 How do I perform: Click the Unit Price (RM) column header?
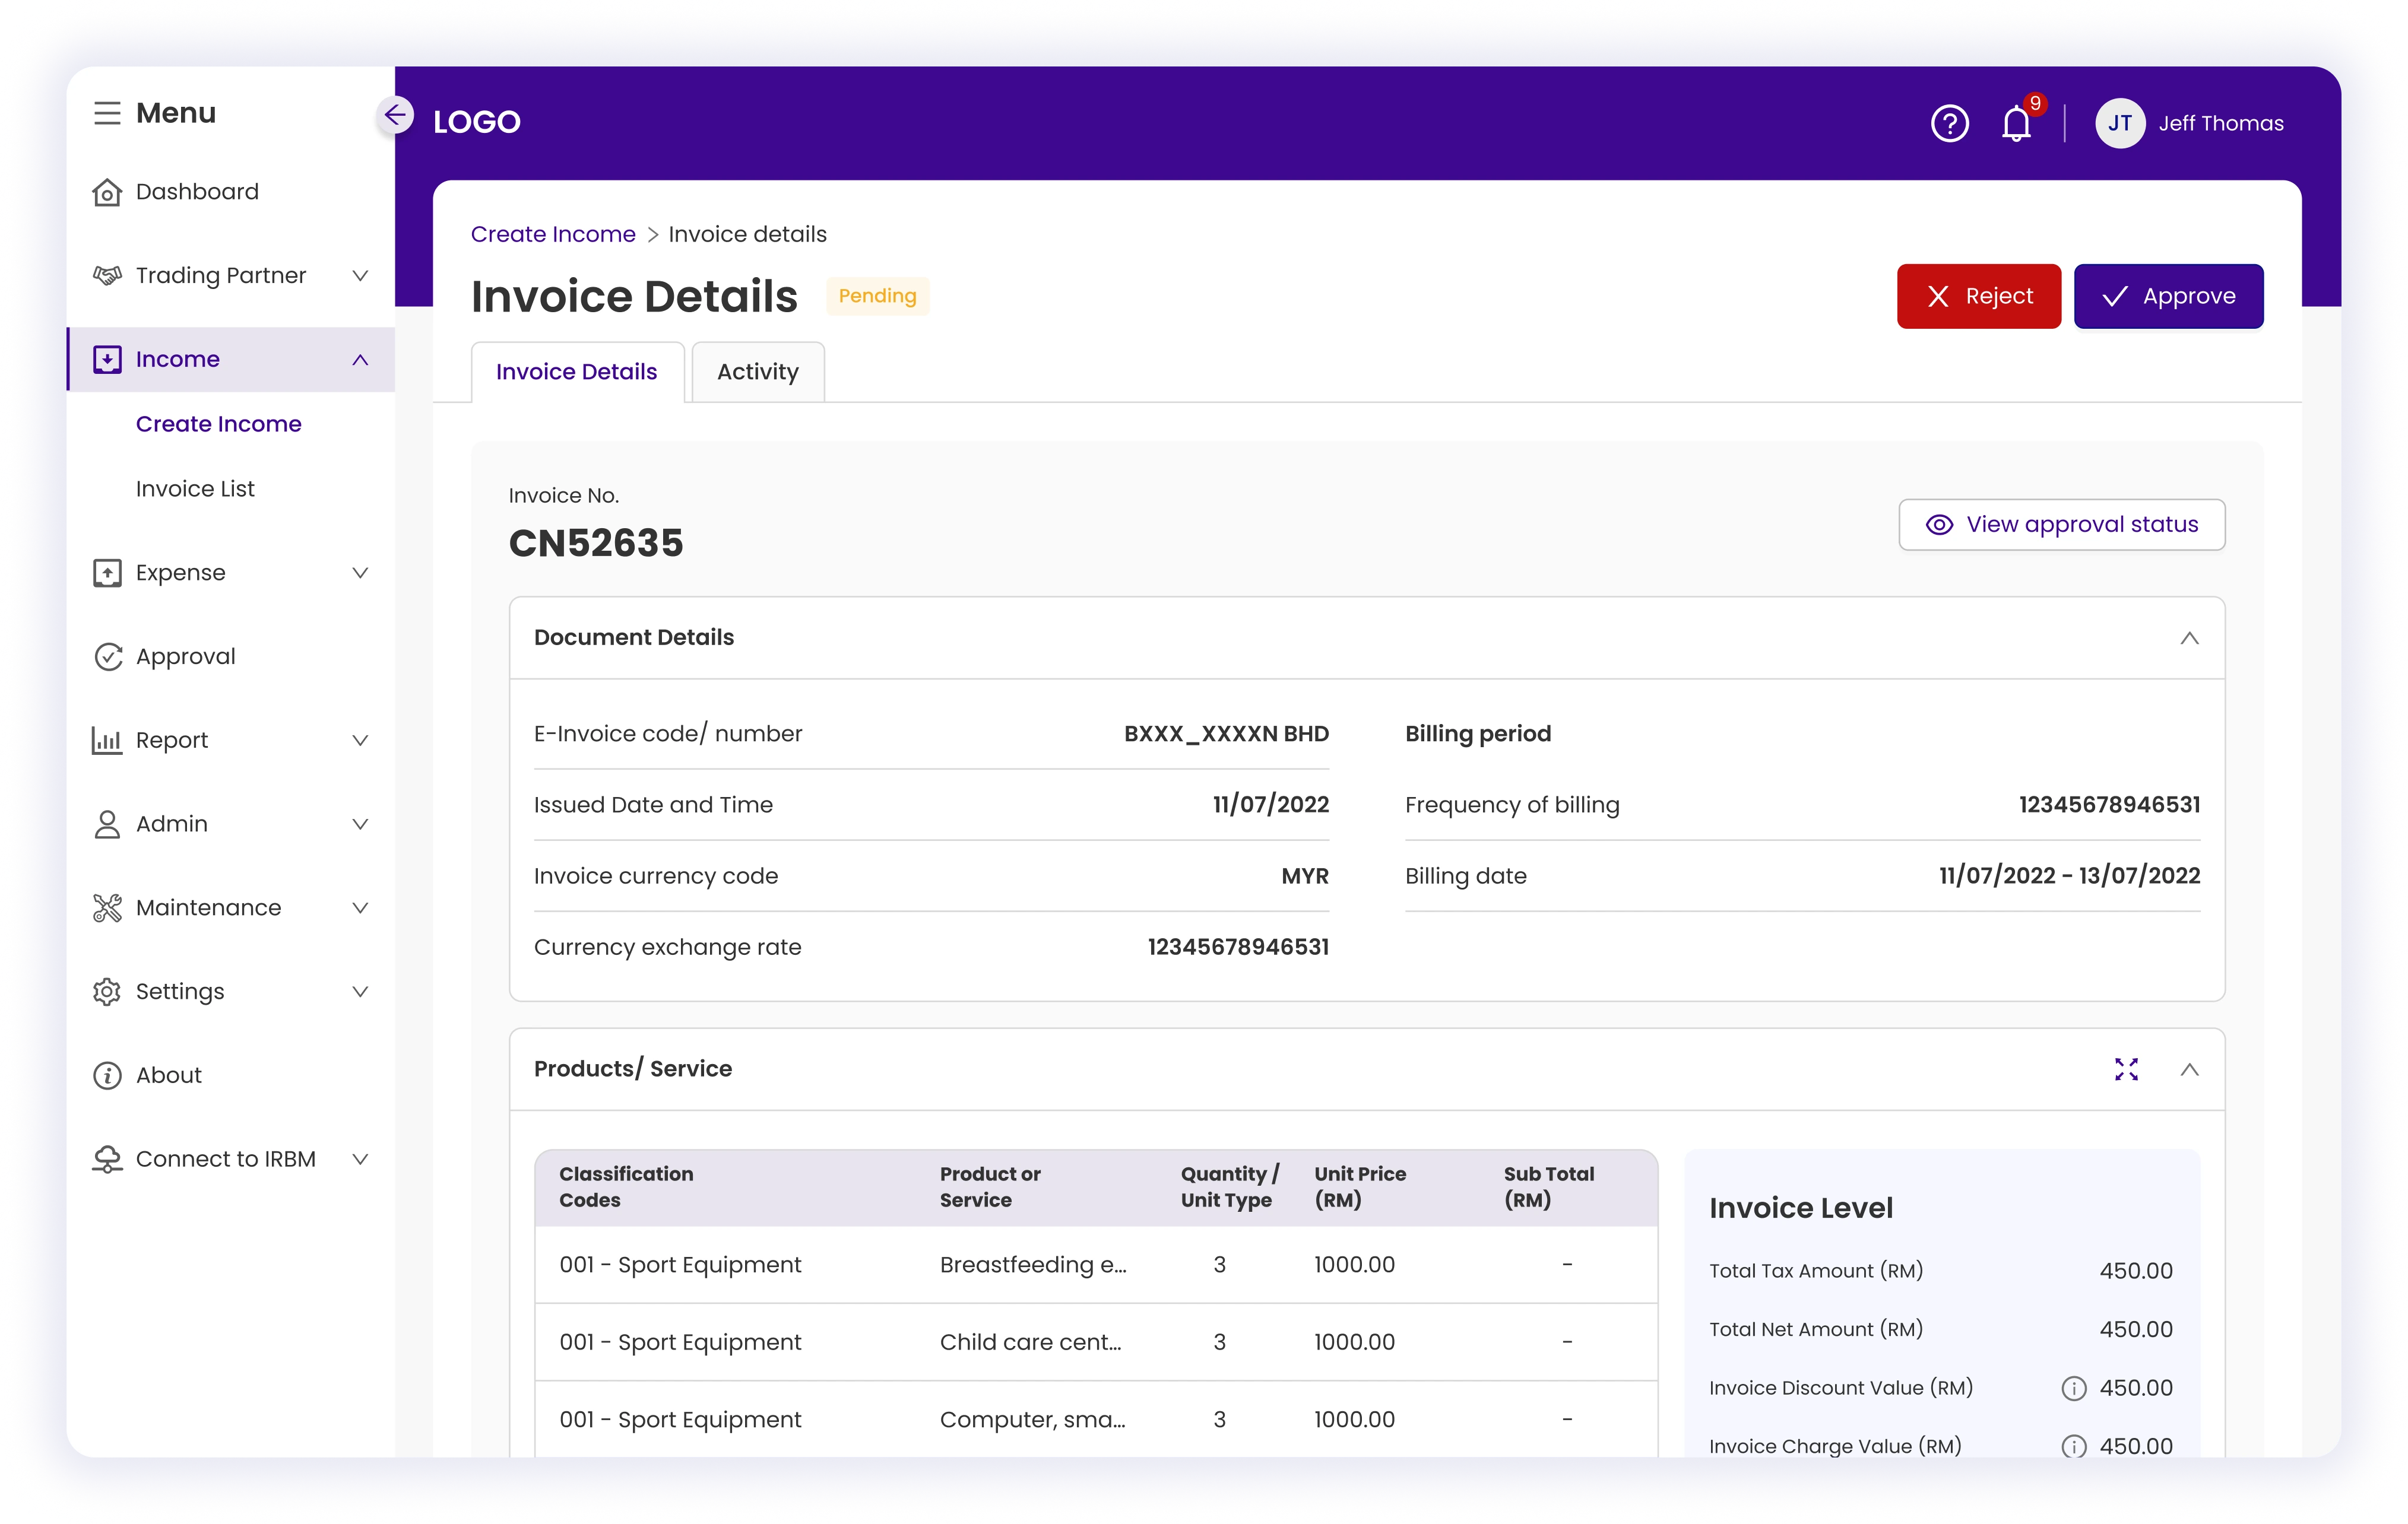(1360, 1186)
